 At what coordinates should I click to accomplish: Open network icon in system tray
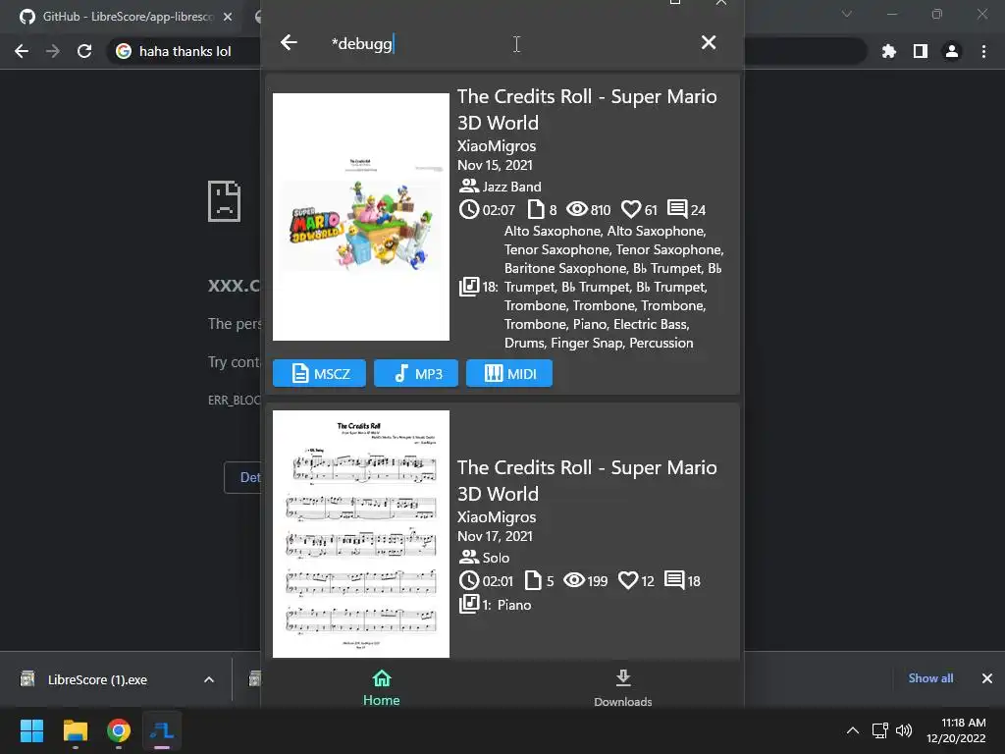(x=879, y=730)
